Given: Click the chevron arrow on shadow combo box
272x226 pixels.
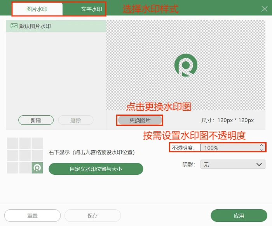Looking at the screenshot, I should [x=259, y=164].
